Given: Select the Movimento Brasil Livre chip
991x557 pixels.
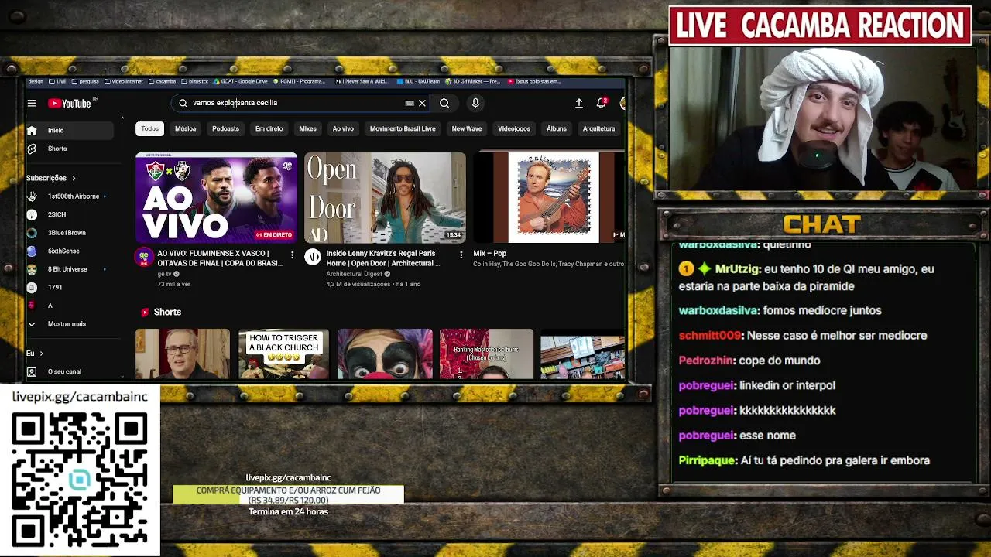Looking at the screenshot, I should 403,128.
